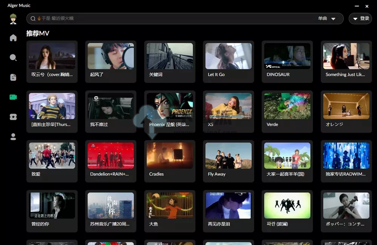This screenshot has width=377, height=245.
Task: Open the star favorites icon in sidebar
Action: click(13, 117)
